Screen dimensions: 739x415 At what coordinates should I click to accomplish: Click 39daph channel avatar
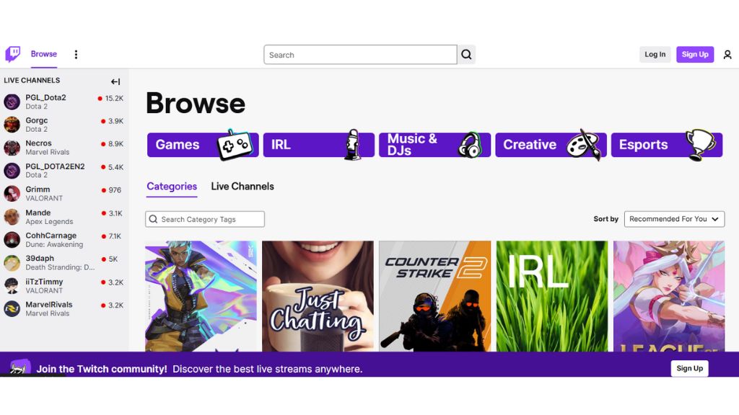point(12,263)
